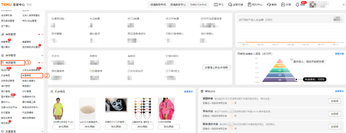
Task: Collapse the 销售管理 sidebar section
Action: point(42,35)
